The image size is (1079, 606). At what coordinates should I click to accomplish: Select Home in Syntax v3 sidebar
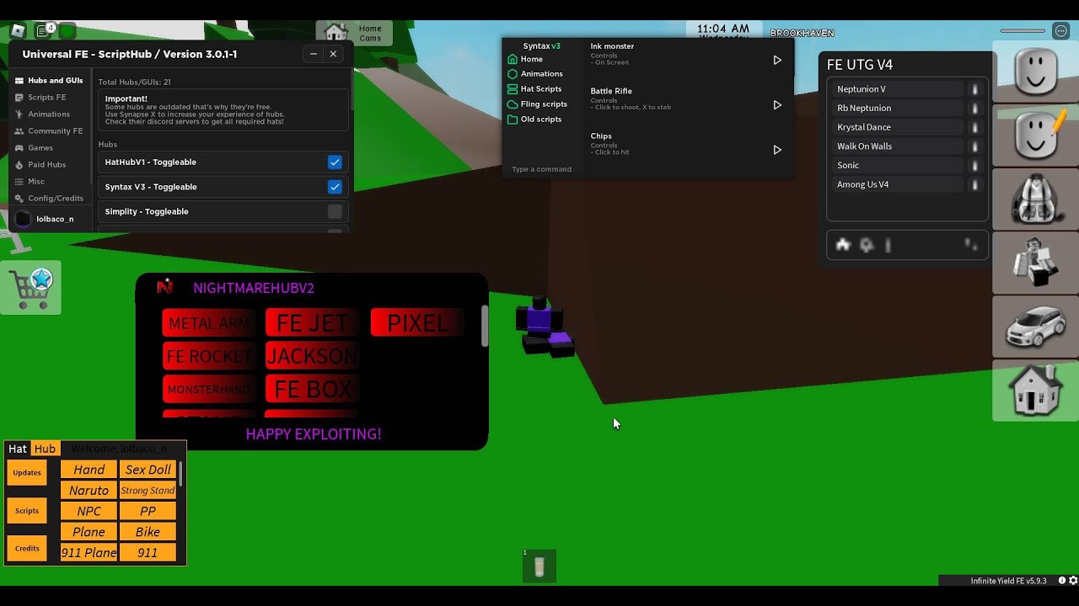click(x=525, y=60)
